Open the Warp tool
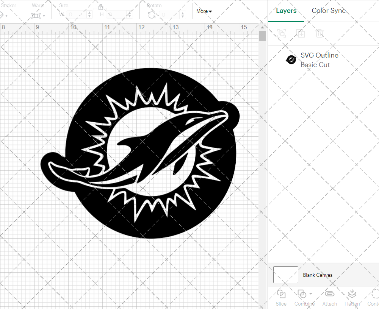Viewport: 379px width, 309px height. [x=36, y=16]
